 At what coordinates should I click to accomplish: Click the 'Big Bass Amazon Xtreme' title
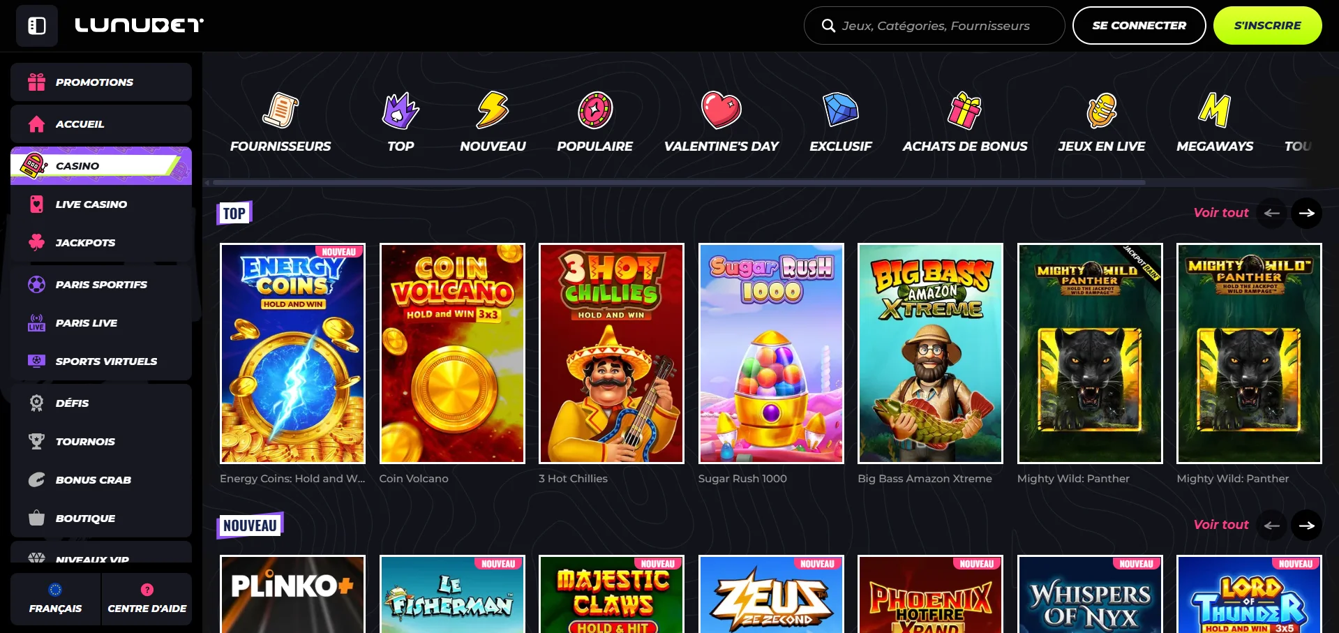pos(925,479)
